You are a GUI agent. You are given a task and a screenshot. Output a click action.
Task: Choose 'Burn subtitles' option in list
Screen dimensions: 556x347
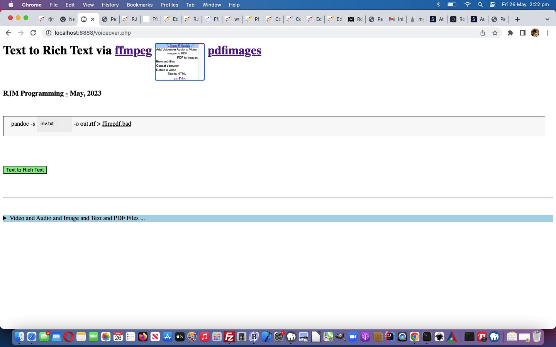tap(166, 61)
